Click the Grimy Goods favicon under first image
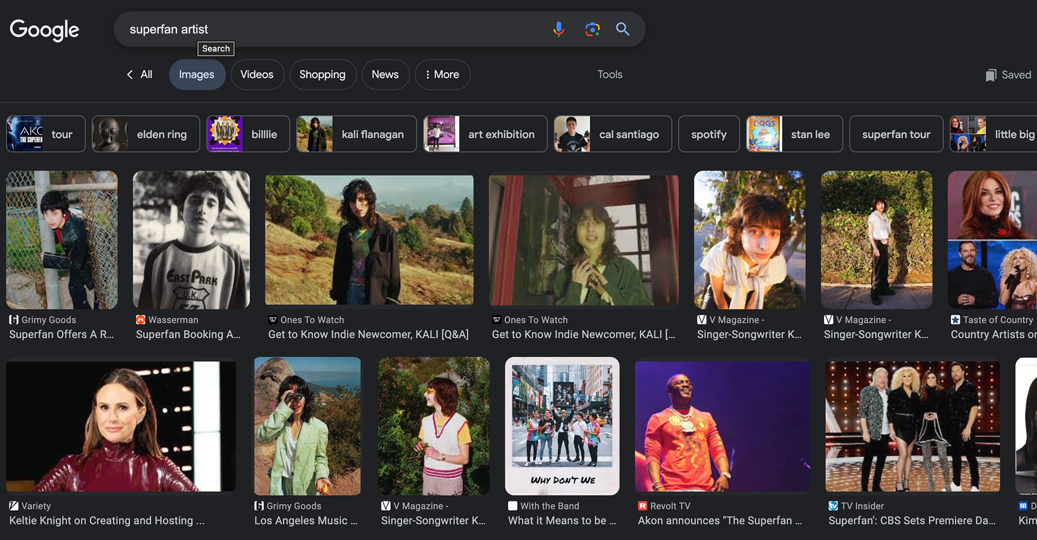The width and height of the screenshot is (1037, 540). 14,319
